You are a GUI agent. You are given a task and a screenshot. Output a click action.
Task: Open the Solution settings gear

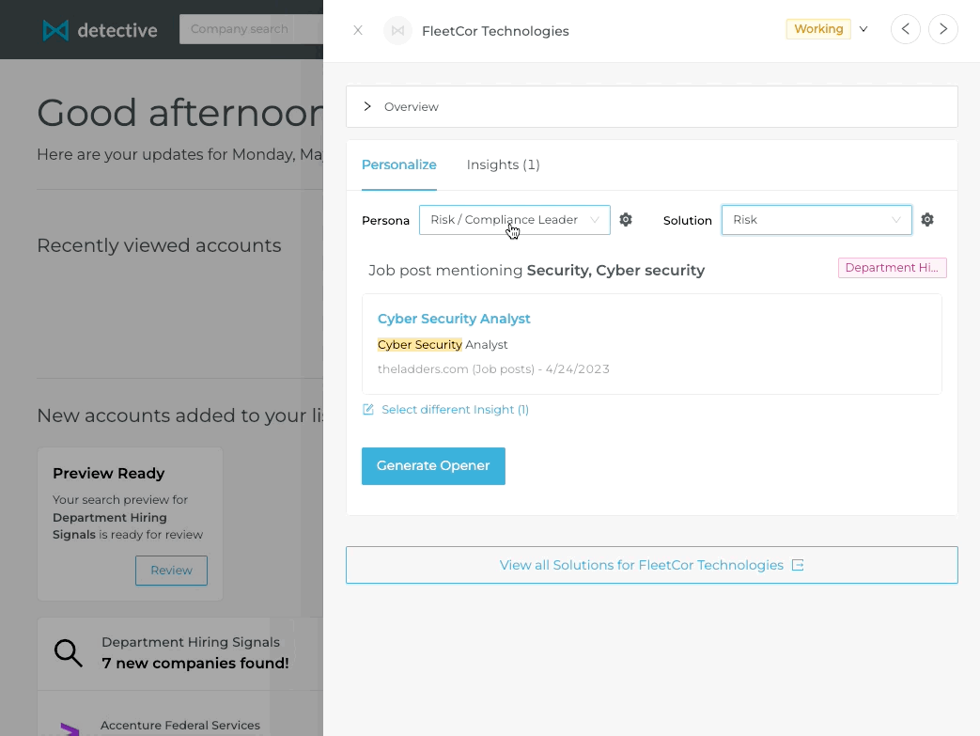(x=927, y=220)
